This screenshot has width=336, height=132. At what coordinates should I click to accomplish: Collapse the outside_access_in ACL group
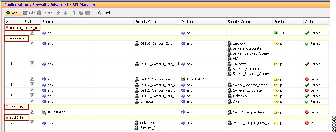[7, 27]
